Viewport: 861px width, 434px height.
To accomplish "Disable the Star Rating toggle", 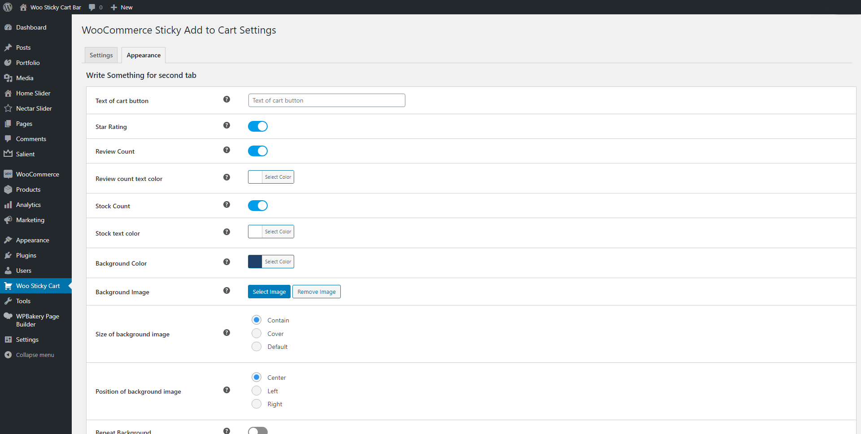I will pyautogui.click(x=258, y=126).
